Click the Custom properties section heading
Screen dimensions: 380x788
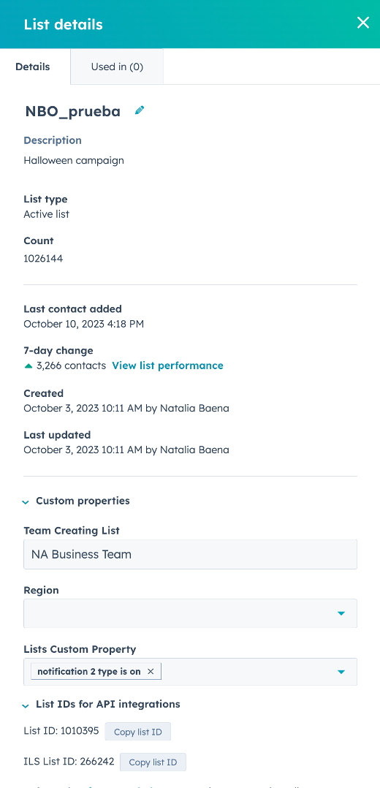[83, 501]
